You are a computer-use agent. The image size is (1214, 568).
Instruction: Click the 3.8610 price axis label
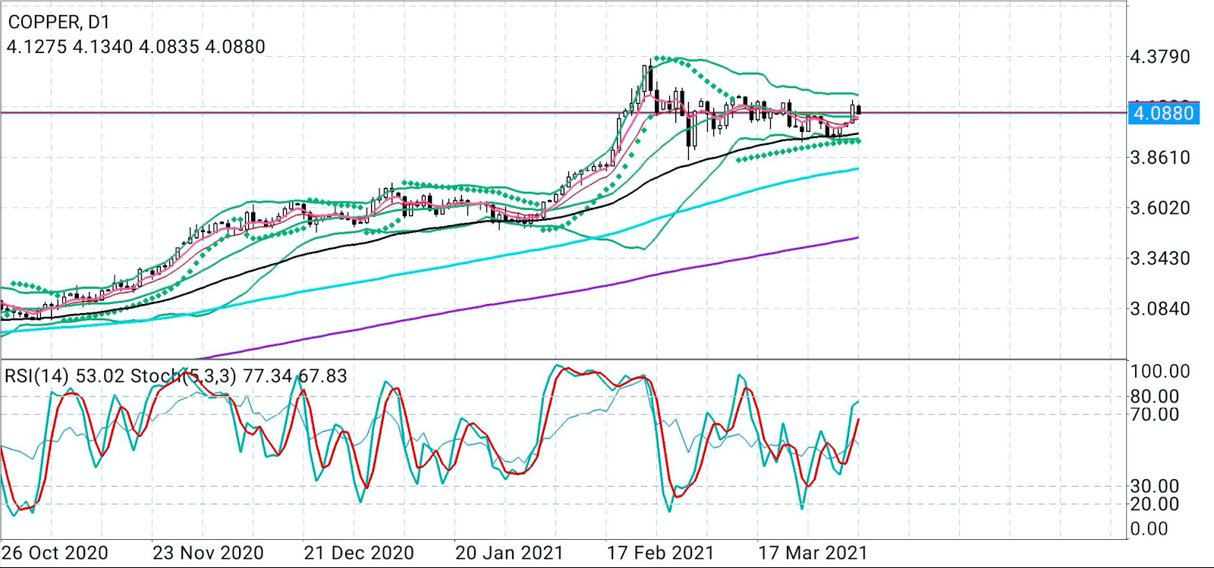point(1160,158)
